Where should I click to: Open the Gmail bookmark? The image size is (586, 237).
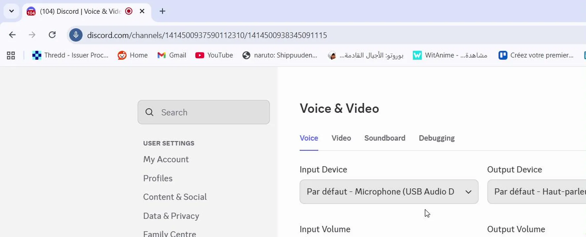[x=172, y=55]
